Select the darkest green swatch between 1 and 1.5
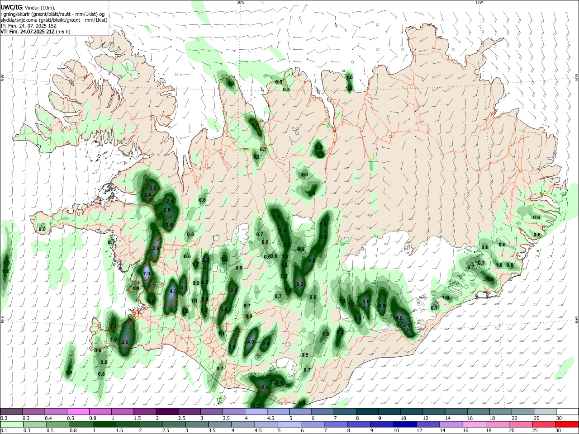This screenshot has height=434, width=579. 104,424
